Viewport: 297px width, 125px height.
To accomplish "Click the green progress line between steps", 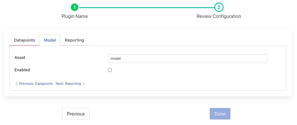I will click(147, 8).
